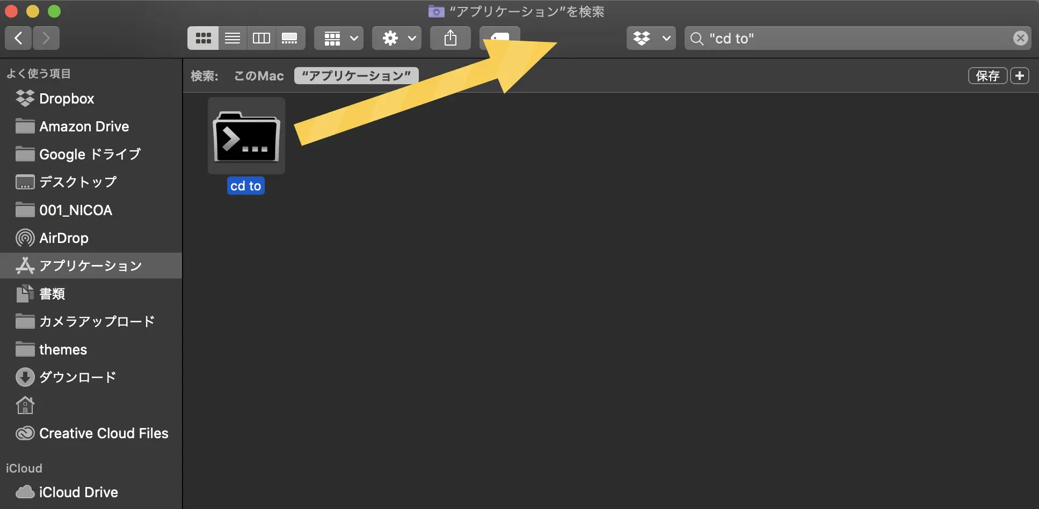Select the cd to application icon
The image size is (1039, 509).
[246, 136]
